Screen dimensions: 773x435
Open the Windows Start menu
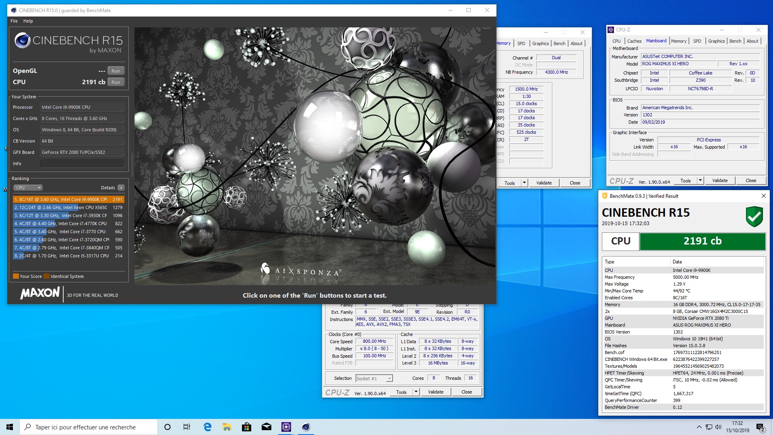click(10, 427)
